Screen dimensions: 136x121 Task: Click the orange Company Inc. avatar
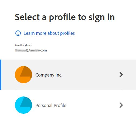pos(23,75)
